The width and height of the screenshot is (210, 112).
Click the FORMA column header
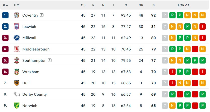[x=184, y=5]
